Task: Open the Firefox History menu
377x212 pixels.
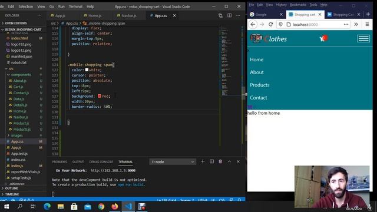Action: coord(282,5)
